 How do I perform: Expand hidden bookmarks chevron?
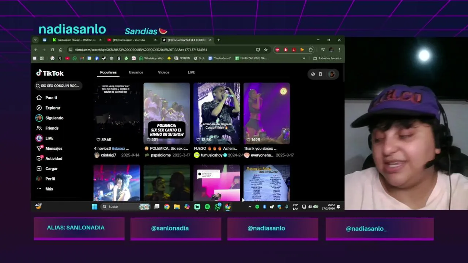pyautogui.click(x=303, y=58)
